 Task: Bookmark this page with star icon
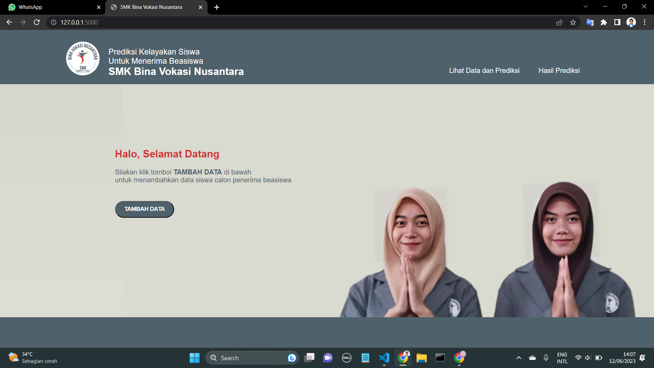[x=573, y=22]
